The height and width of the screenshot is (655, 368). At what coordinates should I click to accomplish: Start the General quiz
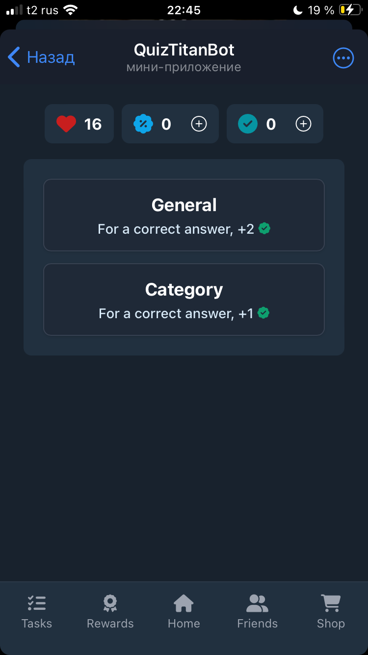click(184, 215)
